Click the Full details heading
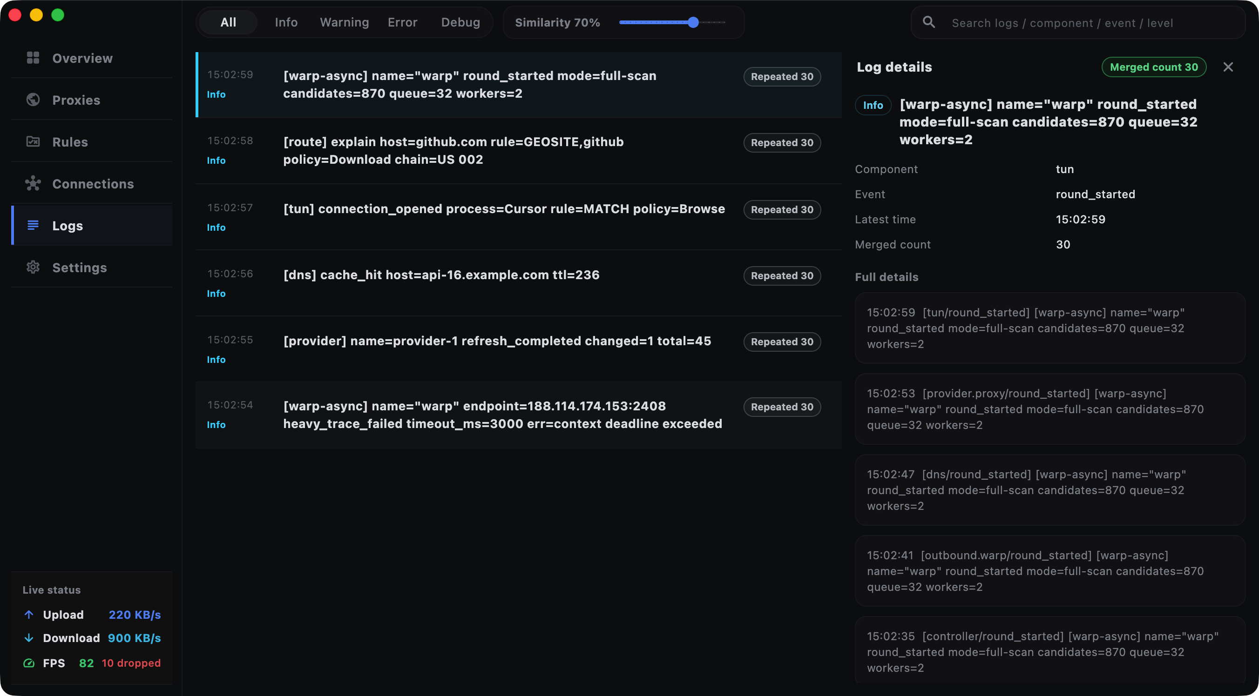 tap(887, 277)
